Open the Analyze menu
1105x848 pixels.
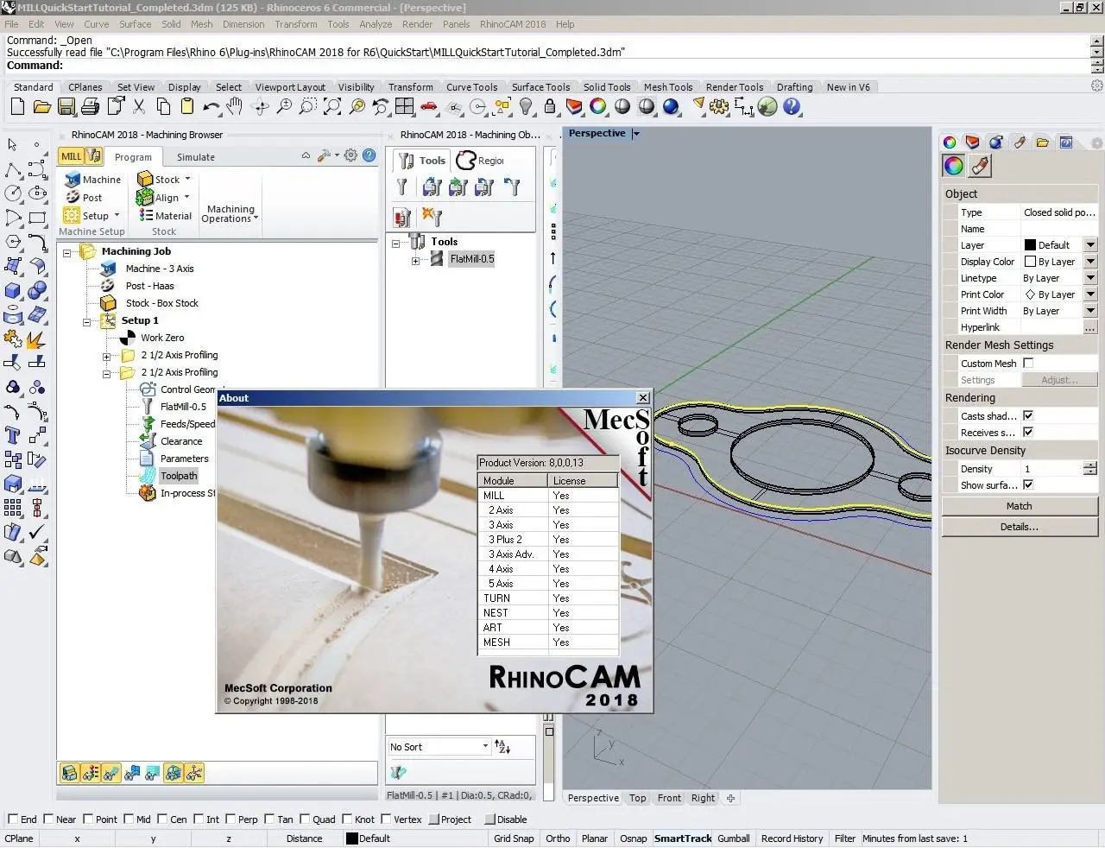375,24
